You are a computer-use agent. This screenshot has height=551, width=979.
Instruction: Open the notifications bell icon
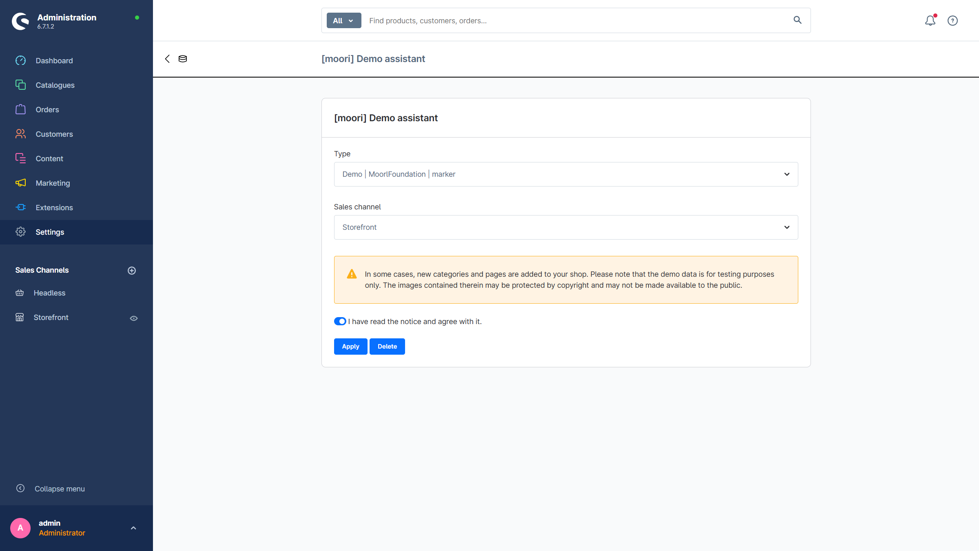(x=930, y=20)
